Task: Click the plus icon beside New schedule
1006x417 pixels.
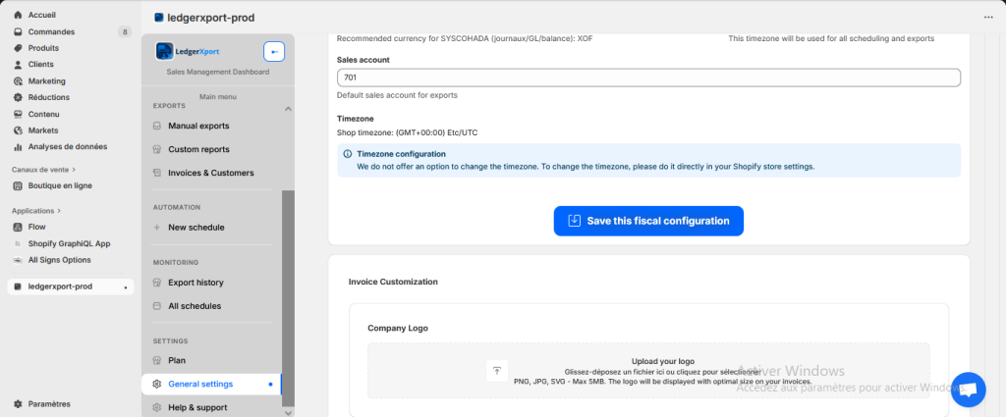Action: [157, 228]
